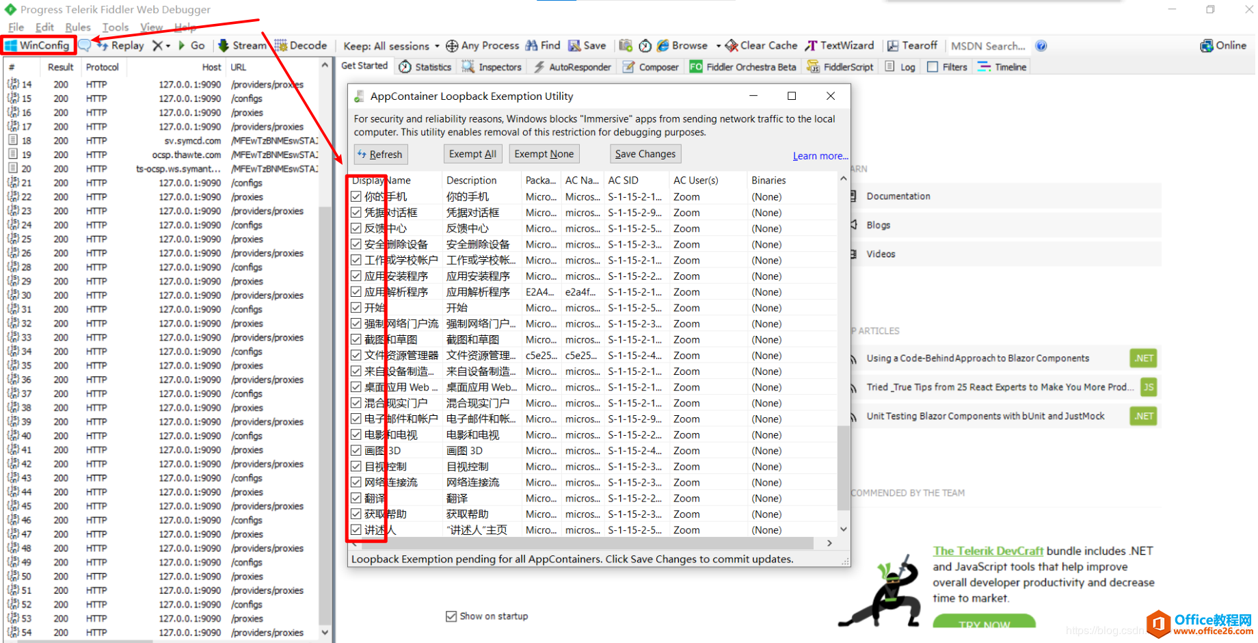Open the Timeline tab

click(1002, 67)
